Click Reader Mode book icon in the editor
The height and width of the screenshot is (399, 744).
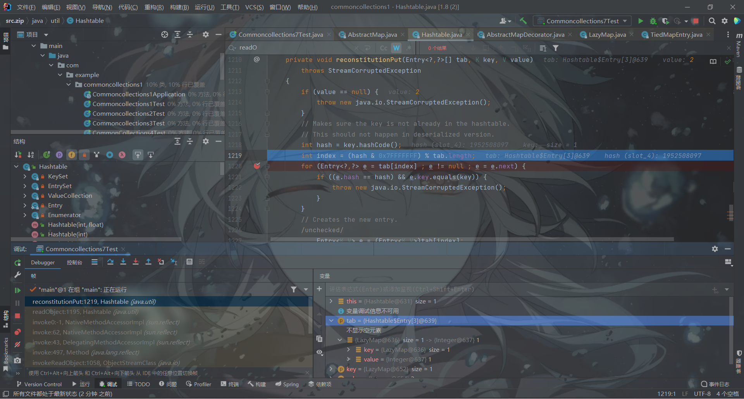pos(713,62)
